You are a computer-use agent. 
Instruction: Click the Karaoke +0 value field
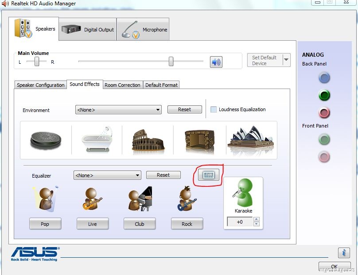point(240,221)
